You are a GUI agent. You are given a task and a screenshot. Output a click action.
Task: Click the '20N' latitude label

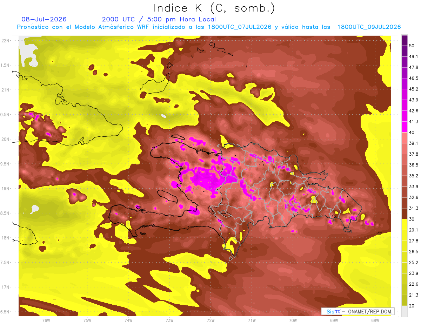(6, 139)
